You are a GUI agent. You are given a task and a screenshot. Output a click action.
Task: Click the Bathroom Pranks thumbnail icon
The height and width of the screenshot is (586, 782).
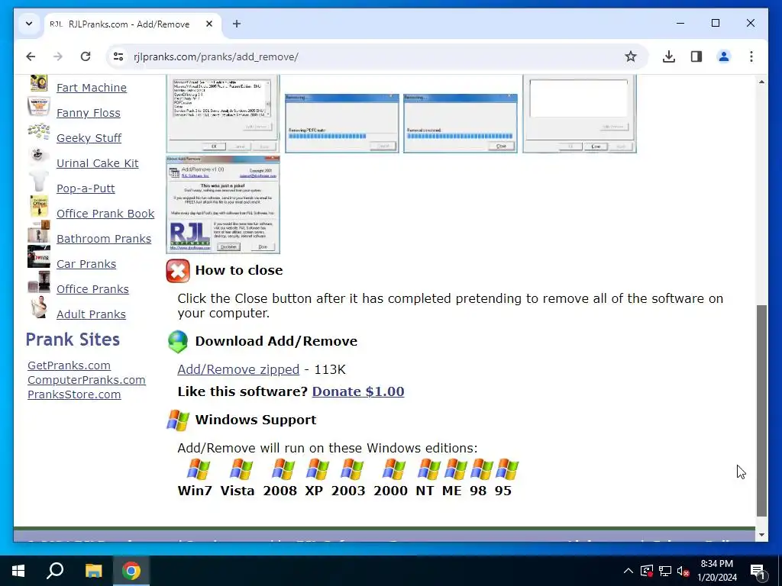(x=38, y=232)
